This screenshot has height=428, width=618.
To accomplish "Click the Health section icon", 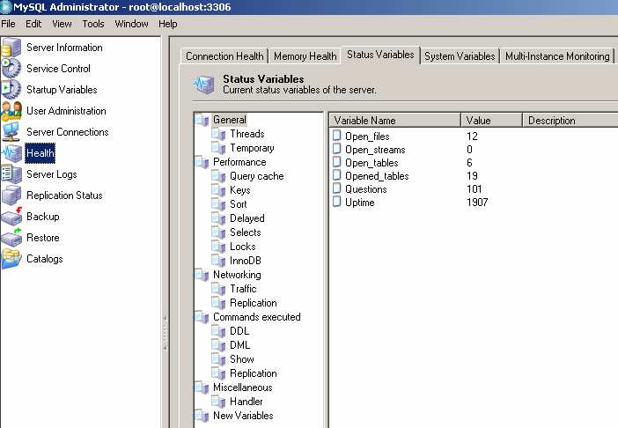I will (x=11, y=153).
